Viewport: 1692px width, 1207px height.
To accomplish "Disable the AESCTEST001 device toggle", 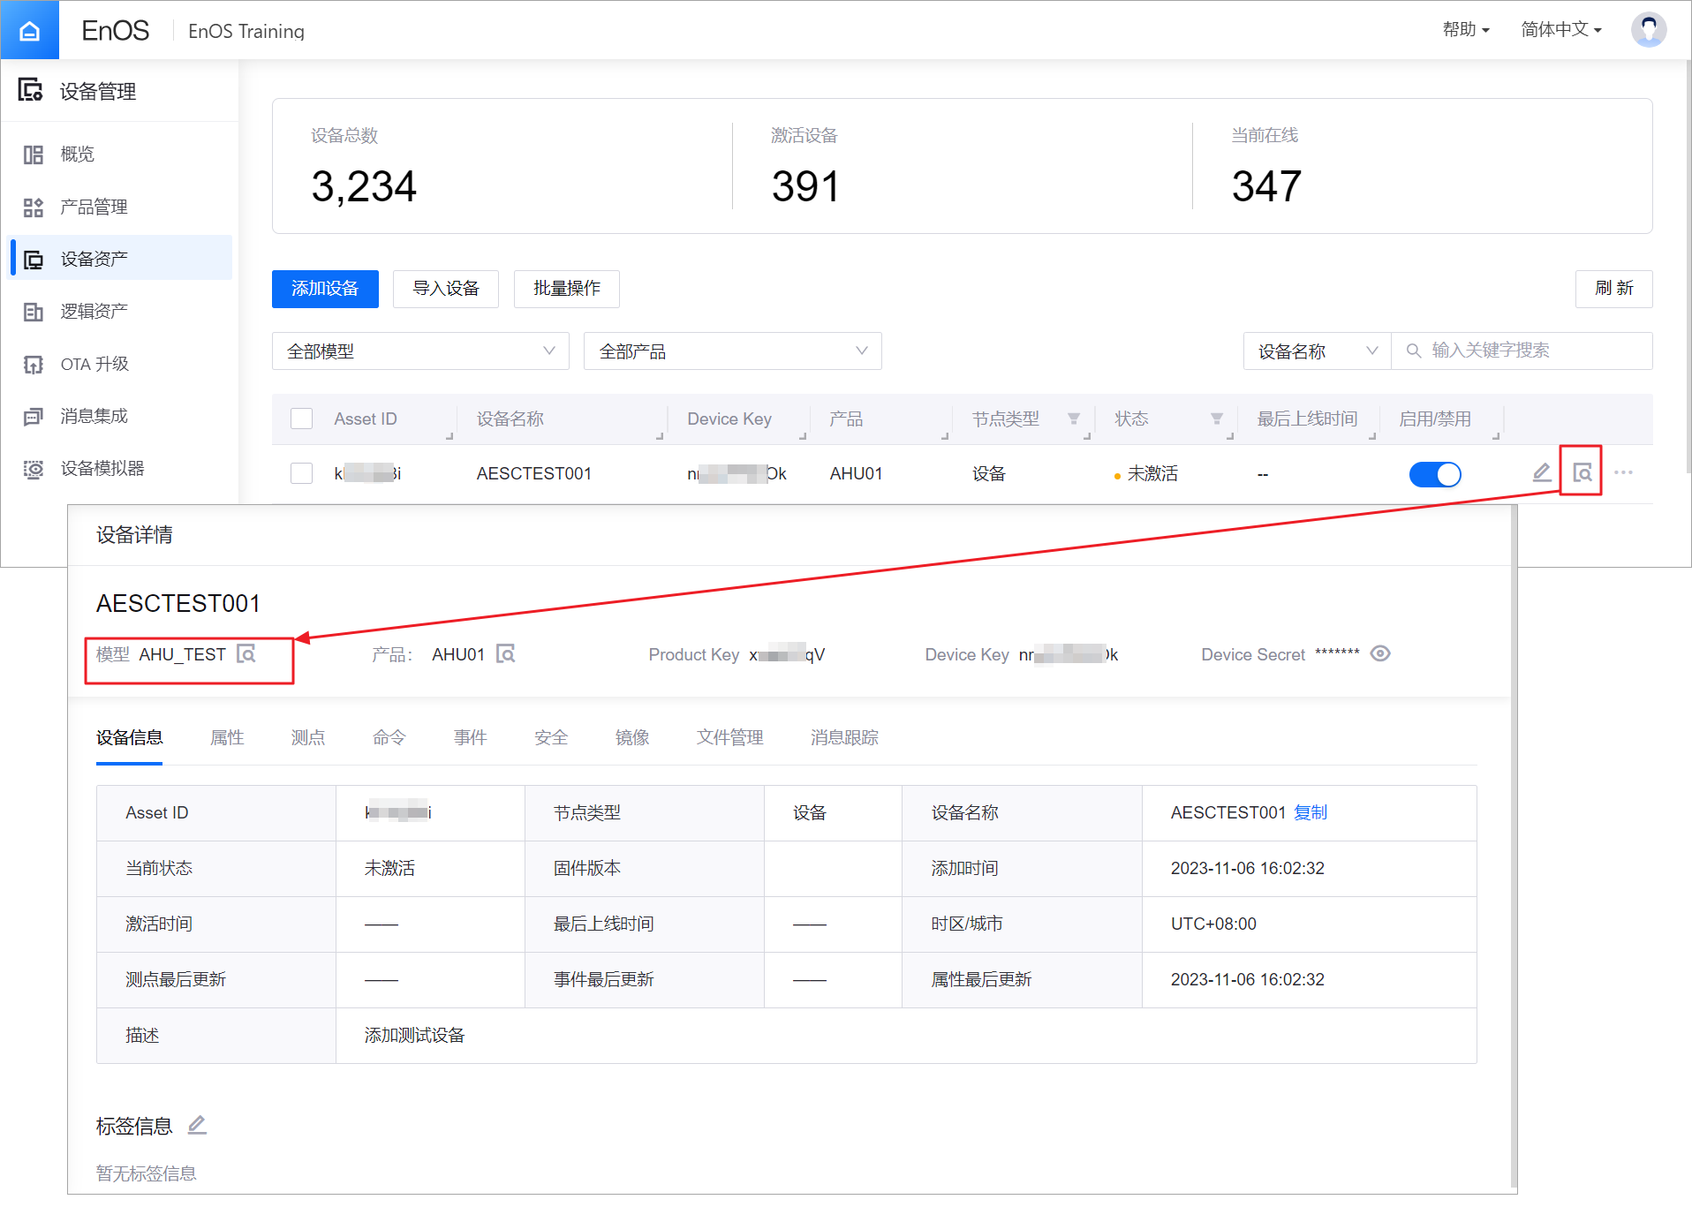I will click(x=1434, y=474).
